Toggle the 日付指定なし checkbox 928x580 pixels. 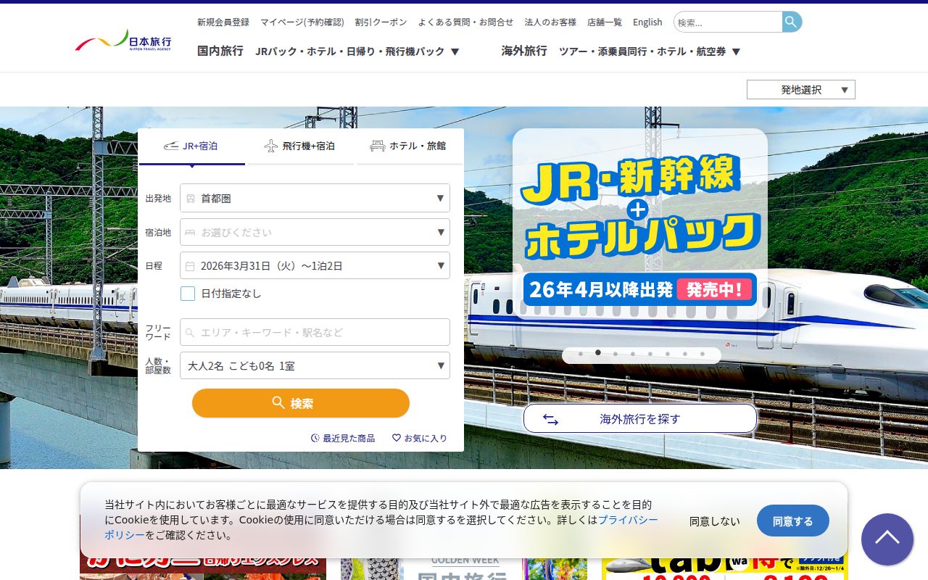[188, 294]
